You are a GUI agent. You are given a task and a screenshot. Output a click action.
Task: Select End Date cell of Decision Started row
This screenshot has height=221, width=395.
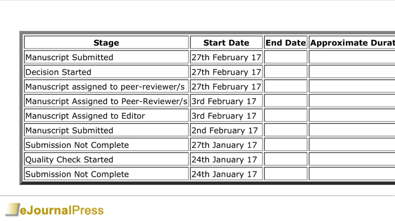(x=285, y=72)
